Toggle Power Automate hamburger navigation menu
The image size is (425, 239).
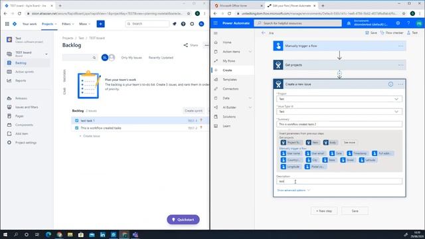(216, 33)
